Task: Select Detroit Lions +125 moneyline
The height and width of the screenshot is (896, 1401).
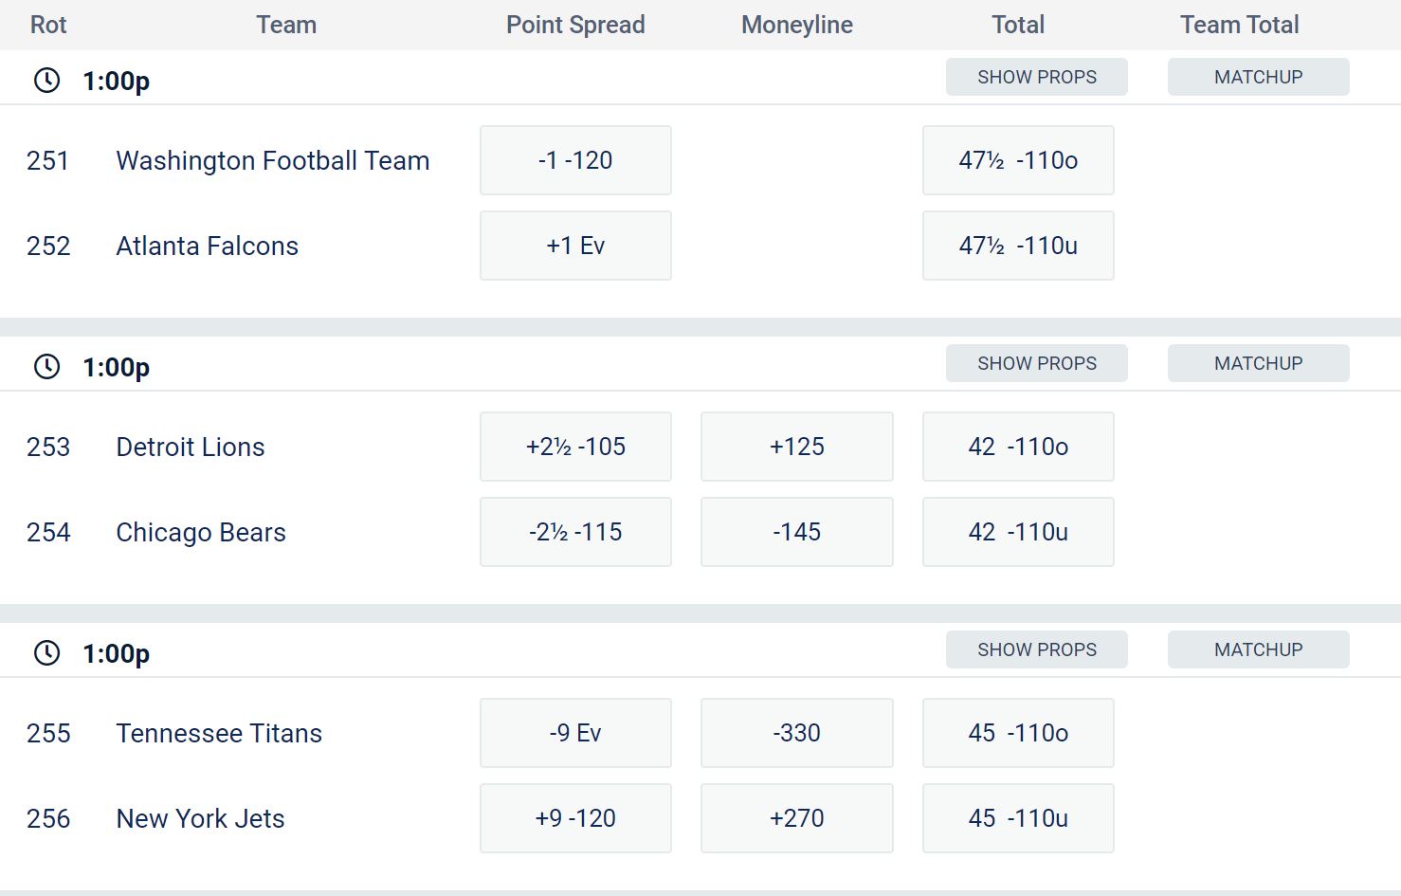Action: tap(796, 446)
